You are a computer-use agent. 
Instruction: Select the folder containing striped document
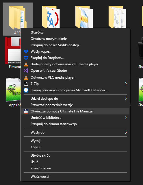coord(84,17)
